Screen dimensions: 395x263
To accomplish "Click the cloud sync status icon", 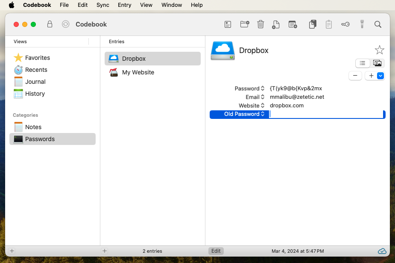I will click(x=382, y=251).
